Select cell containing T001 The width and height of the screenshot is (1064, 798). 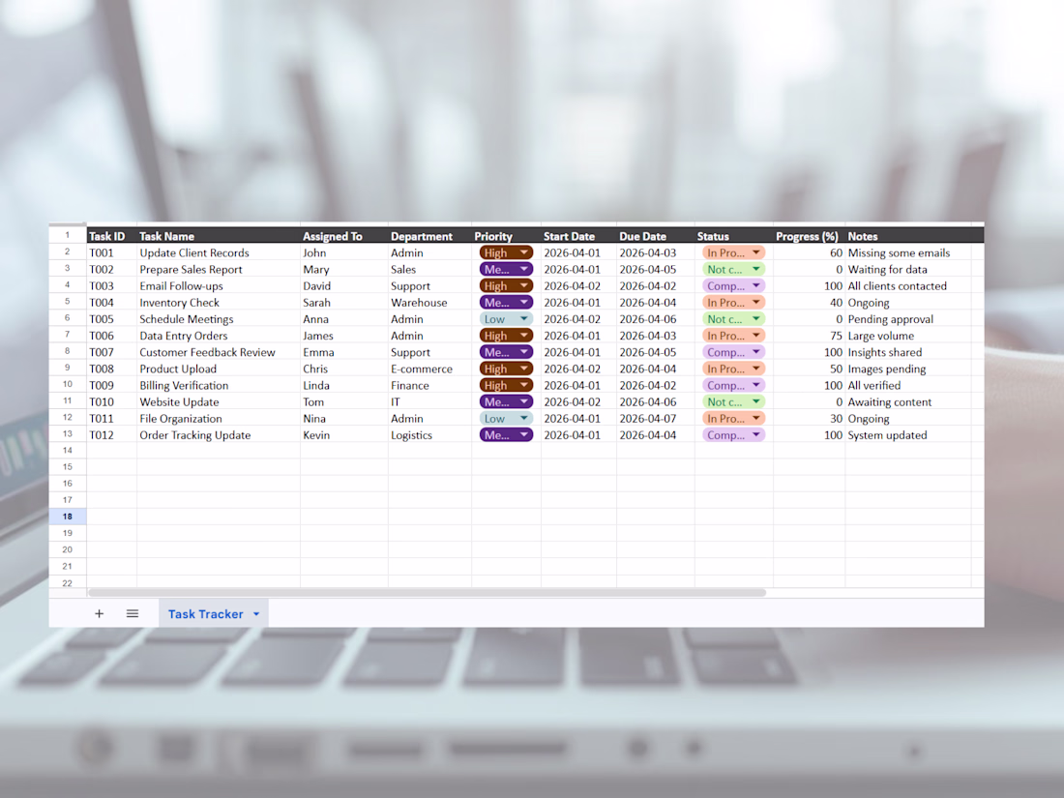(x=112, y=252)
